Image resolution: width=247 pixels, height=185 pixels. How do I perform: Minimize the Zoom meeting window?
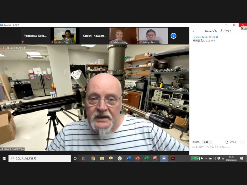click(x=226, y=25)
